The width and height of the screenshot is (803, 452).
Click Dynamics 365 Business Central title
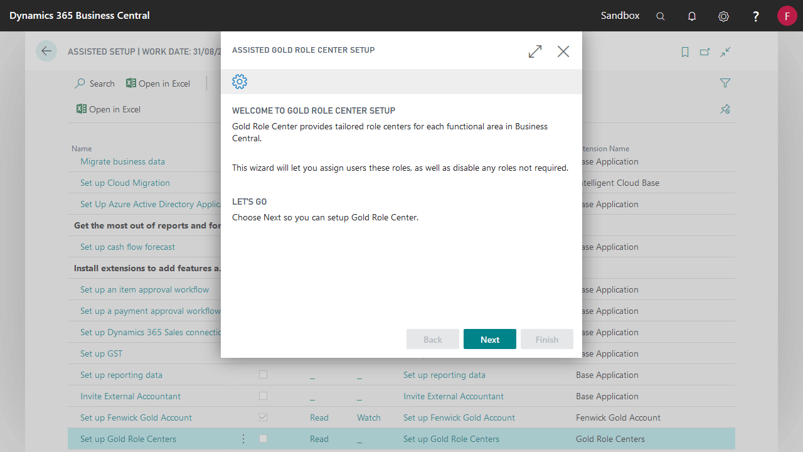(x=80, y=15)
